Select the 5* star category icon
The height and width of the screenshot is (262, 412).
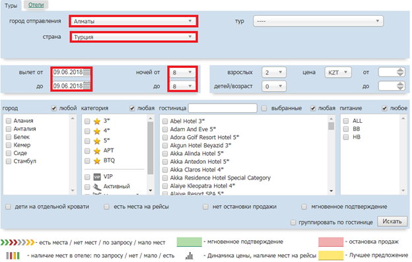click(x=97, y=141)
